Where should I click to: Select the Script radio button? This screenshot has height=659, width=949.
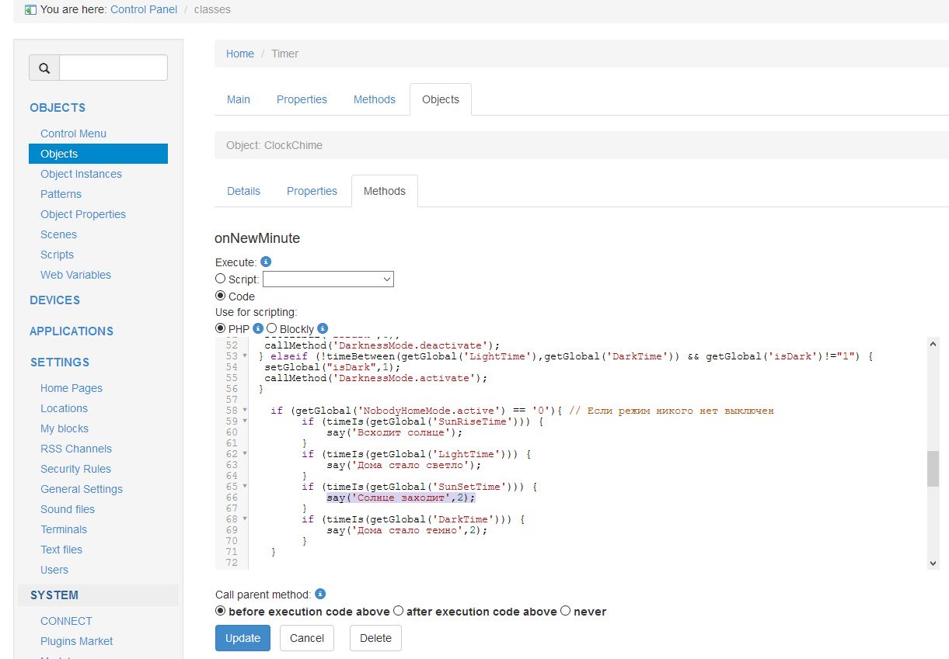[x=221, y=279]
